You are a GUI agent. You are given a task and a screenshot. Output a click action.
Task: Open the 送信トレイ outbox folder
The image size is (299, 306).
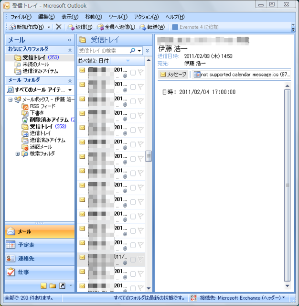point(36,133)
